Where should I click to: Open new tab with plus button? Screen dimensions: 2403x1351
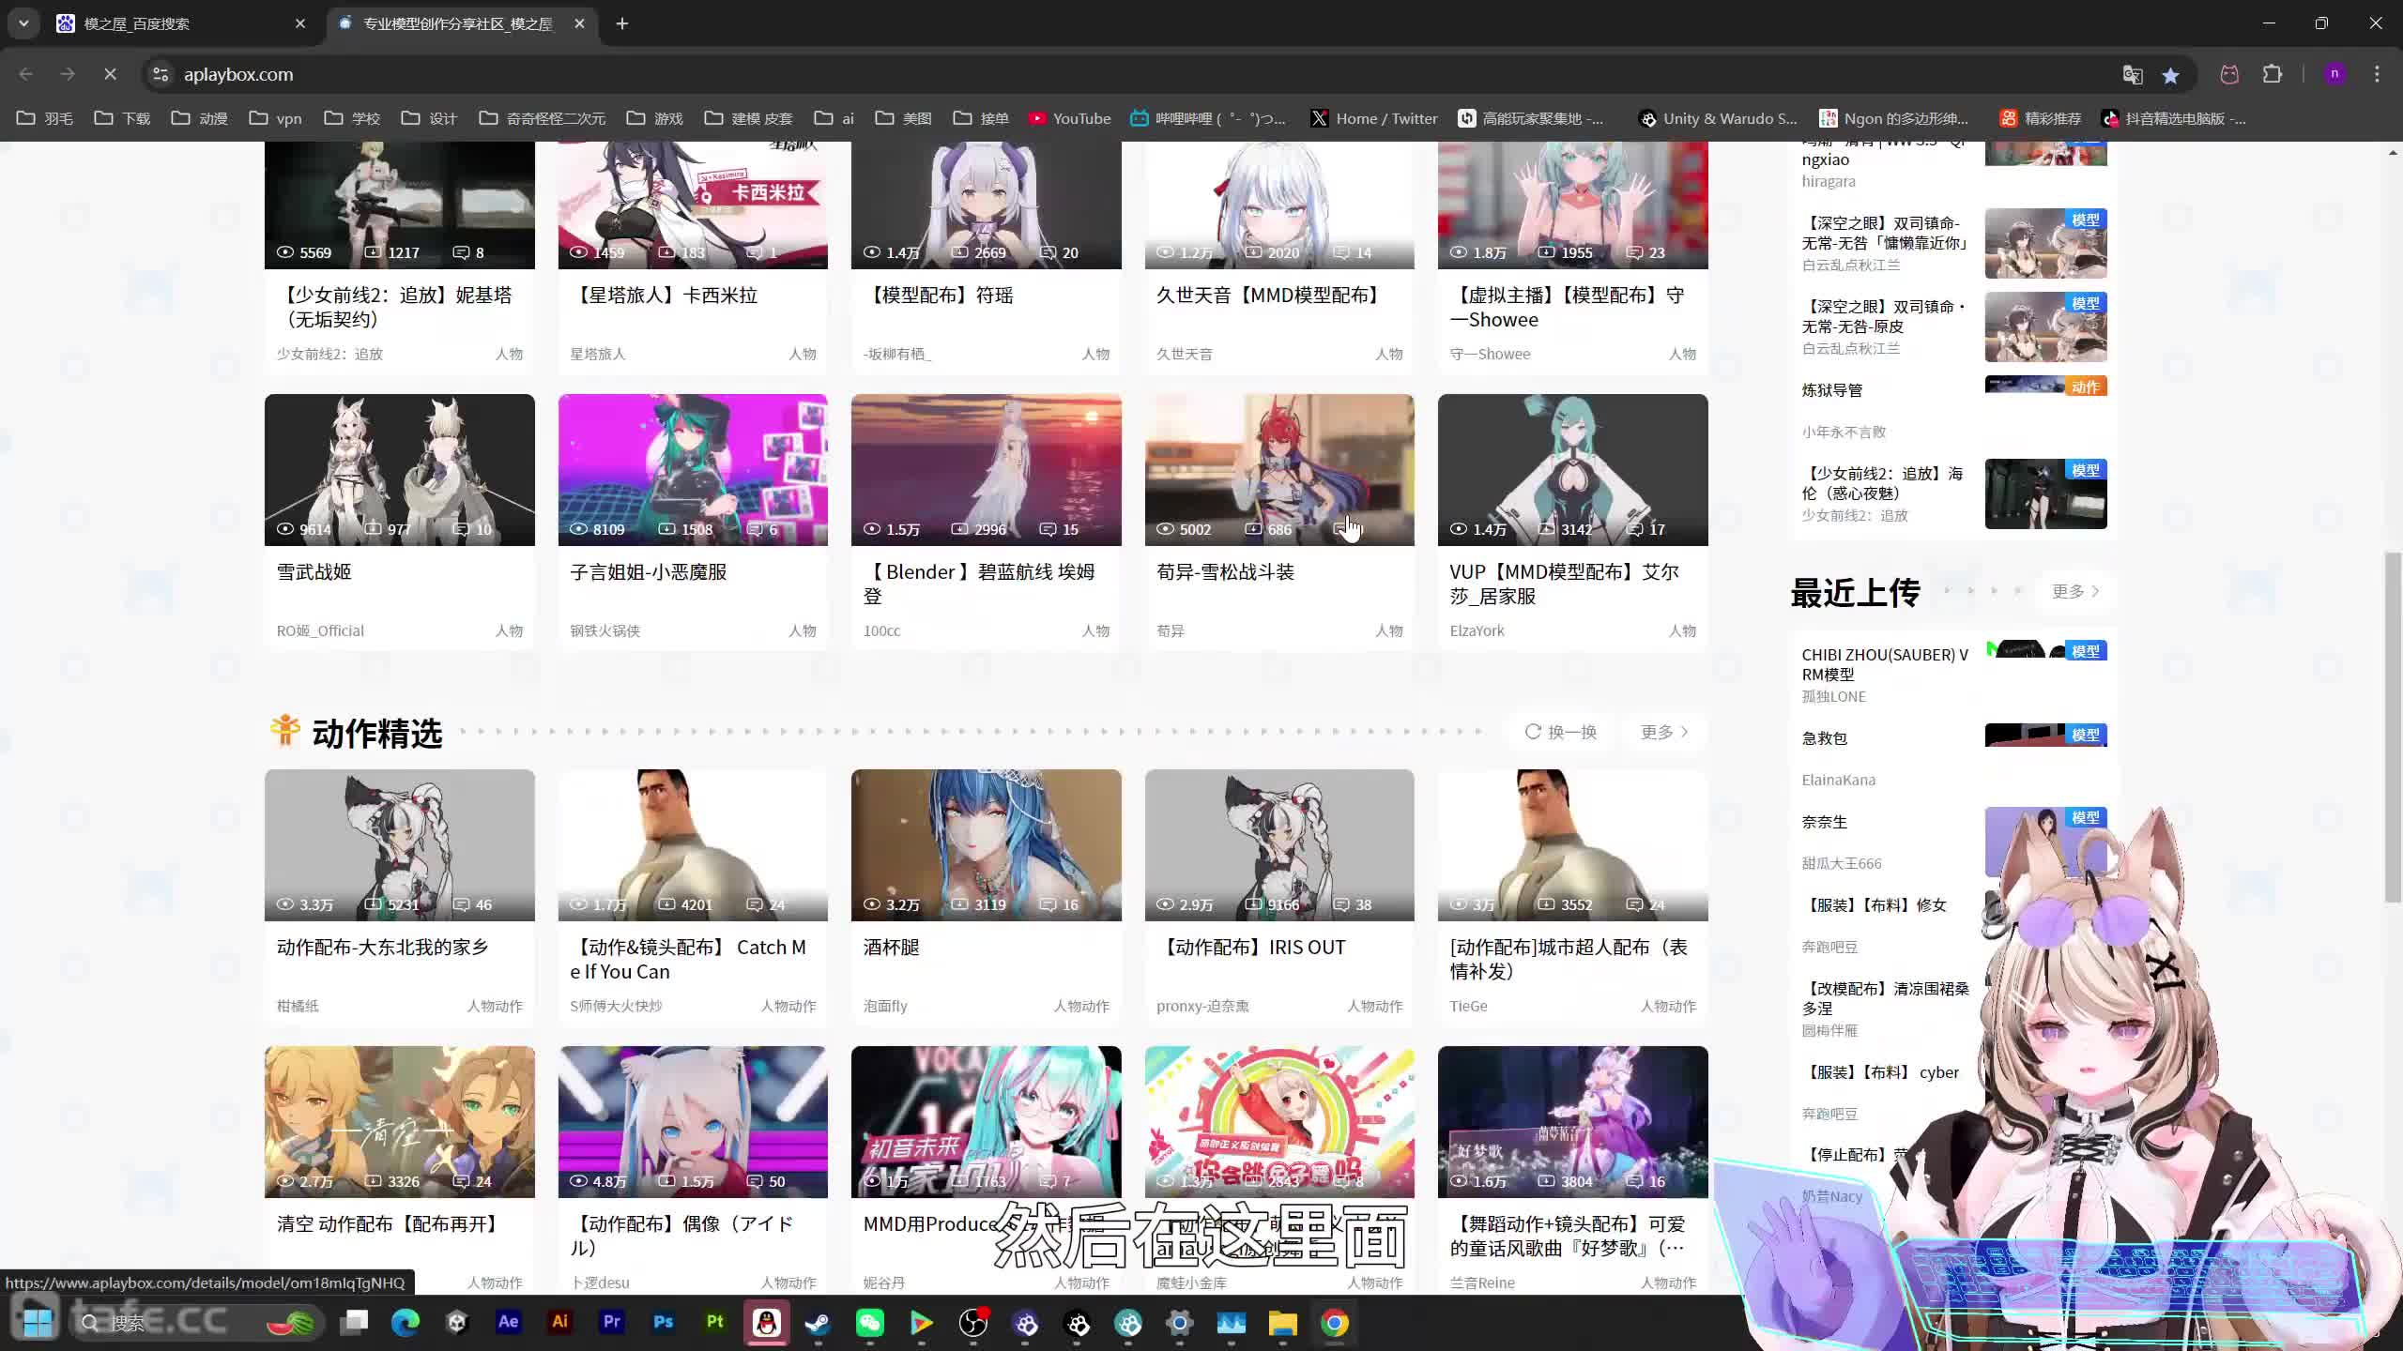click(622, 23)
